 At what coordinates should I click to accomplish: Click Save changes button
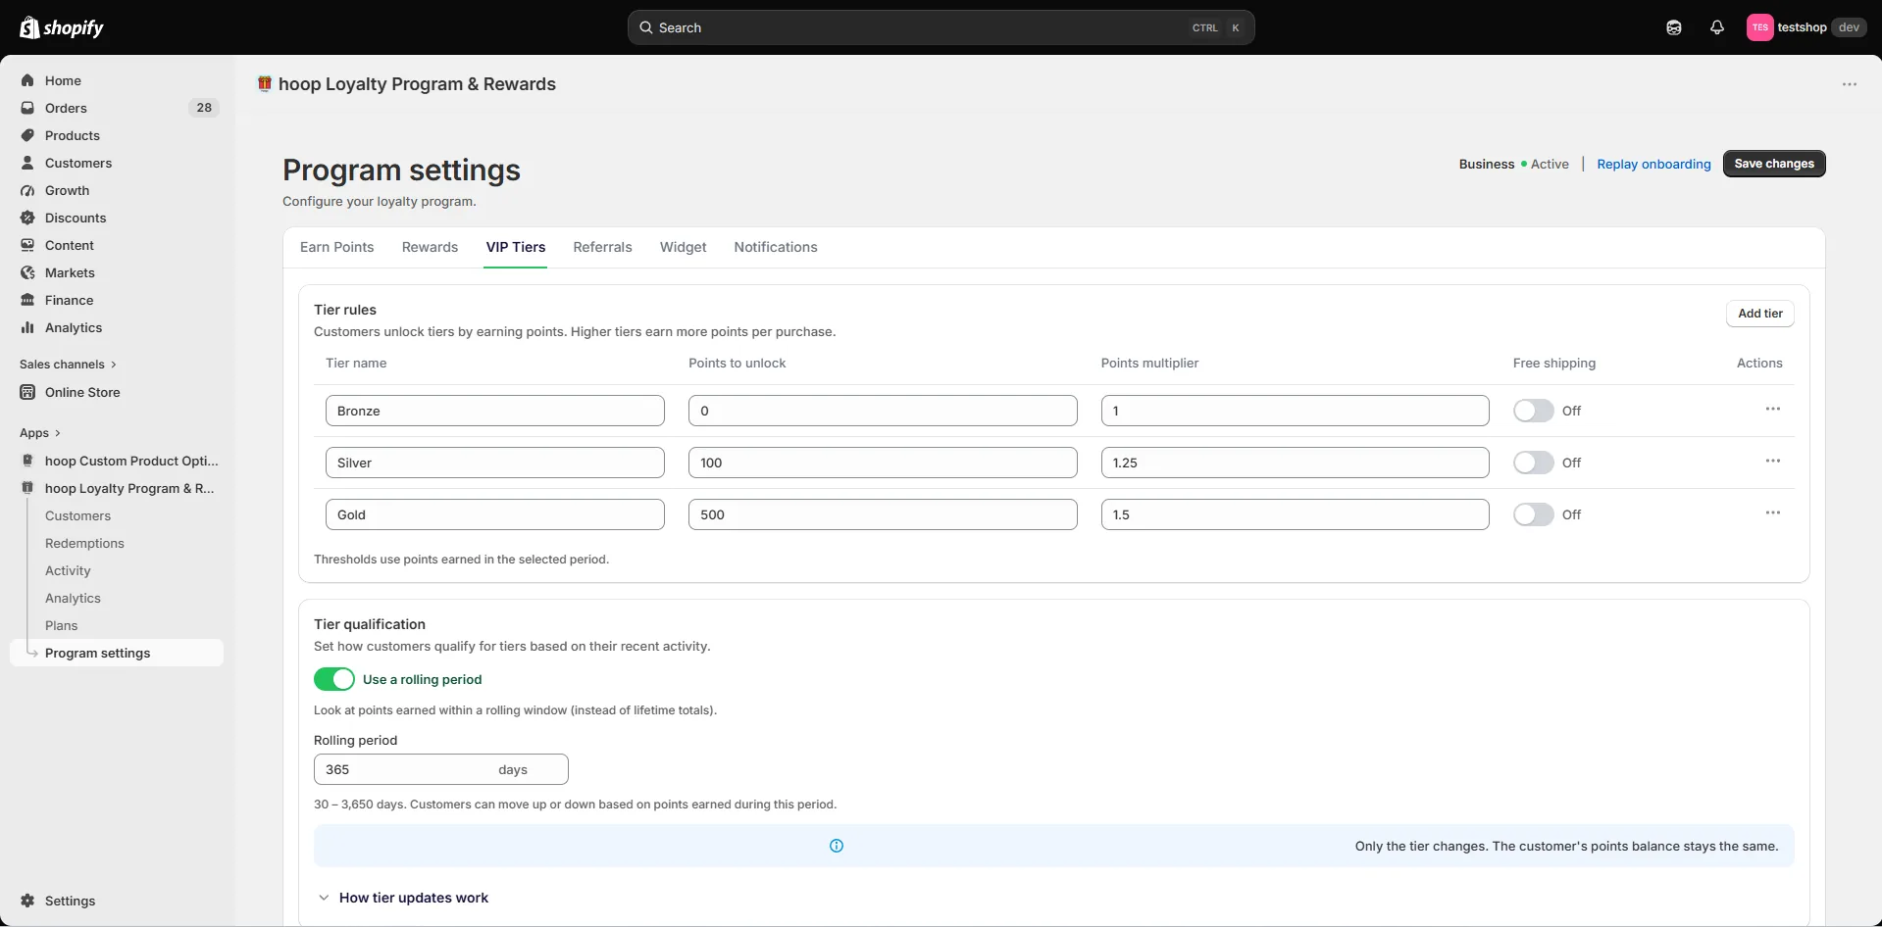point(1773,164)
